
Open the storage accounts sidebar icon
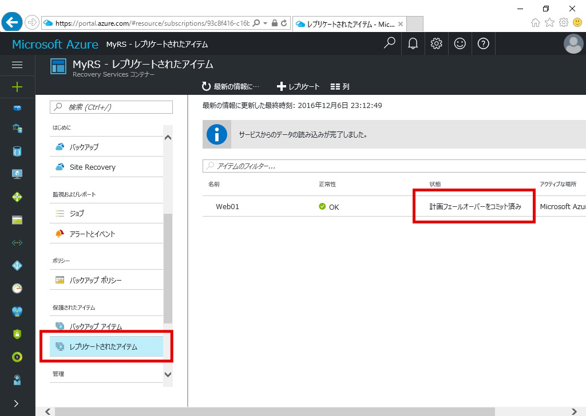coord(17,220)
